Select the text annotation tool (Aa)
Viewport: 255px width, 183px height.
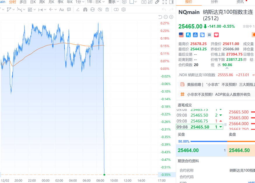[x=61, y=10]
